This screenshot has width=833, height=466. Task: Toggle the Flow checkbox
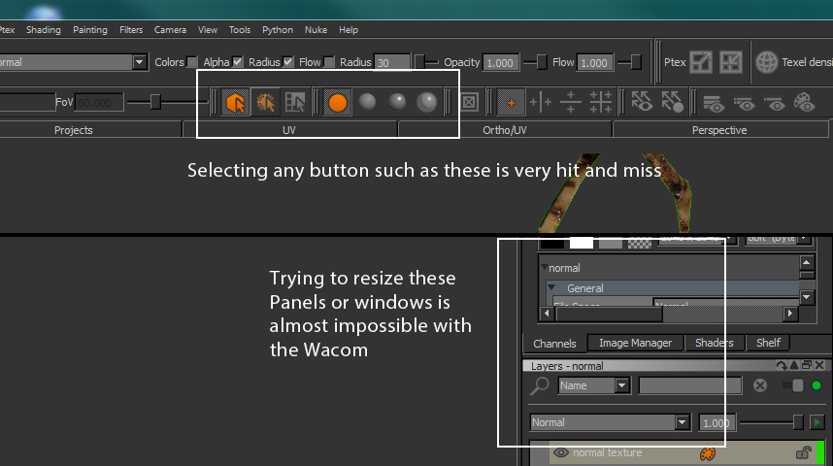coord(329,62)
